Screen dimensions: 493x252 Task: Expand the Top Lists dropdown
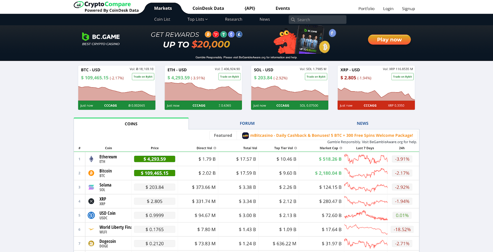(x=197, y=19)
